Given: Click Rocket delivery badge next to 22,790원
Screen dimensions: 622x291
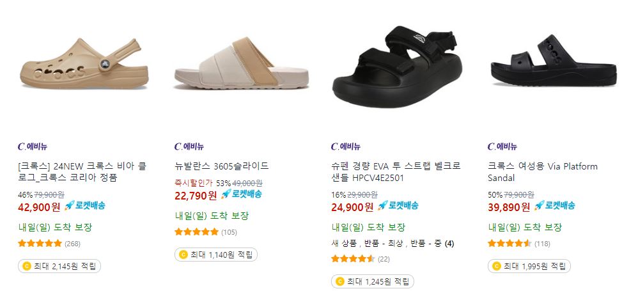Looking at the screenshot, I should (242, 194).
